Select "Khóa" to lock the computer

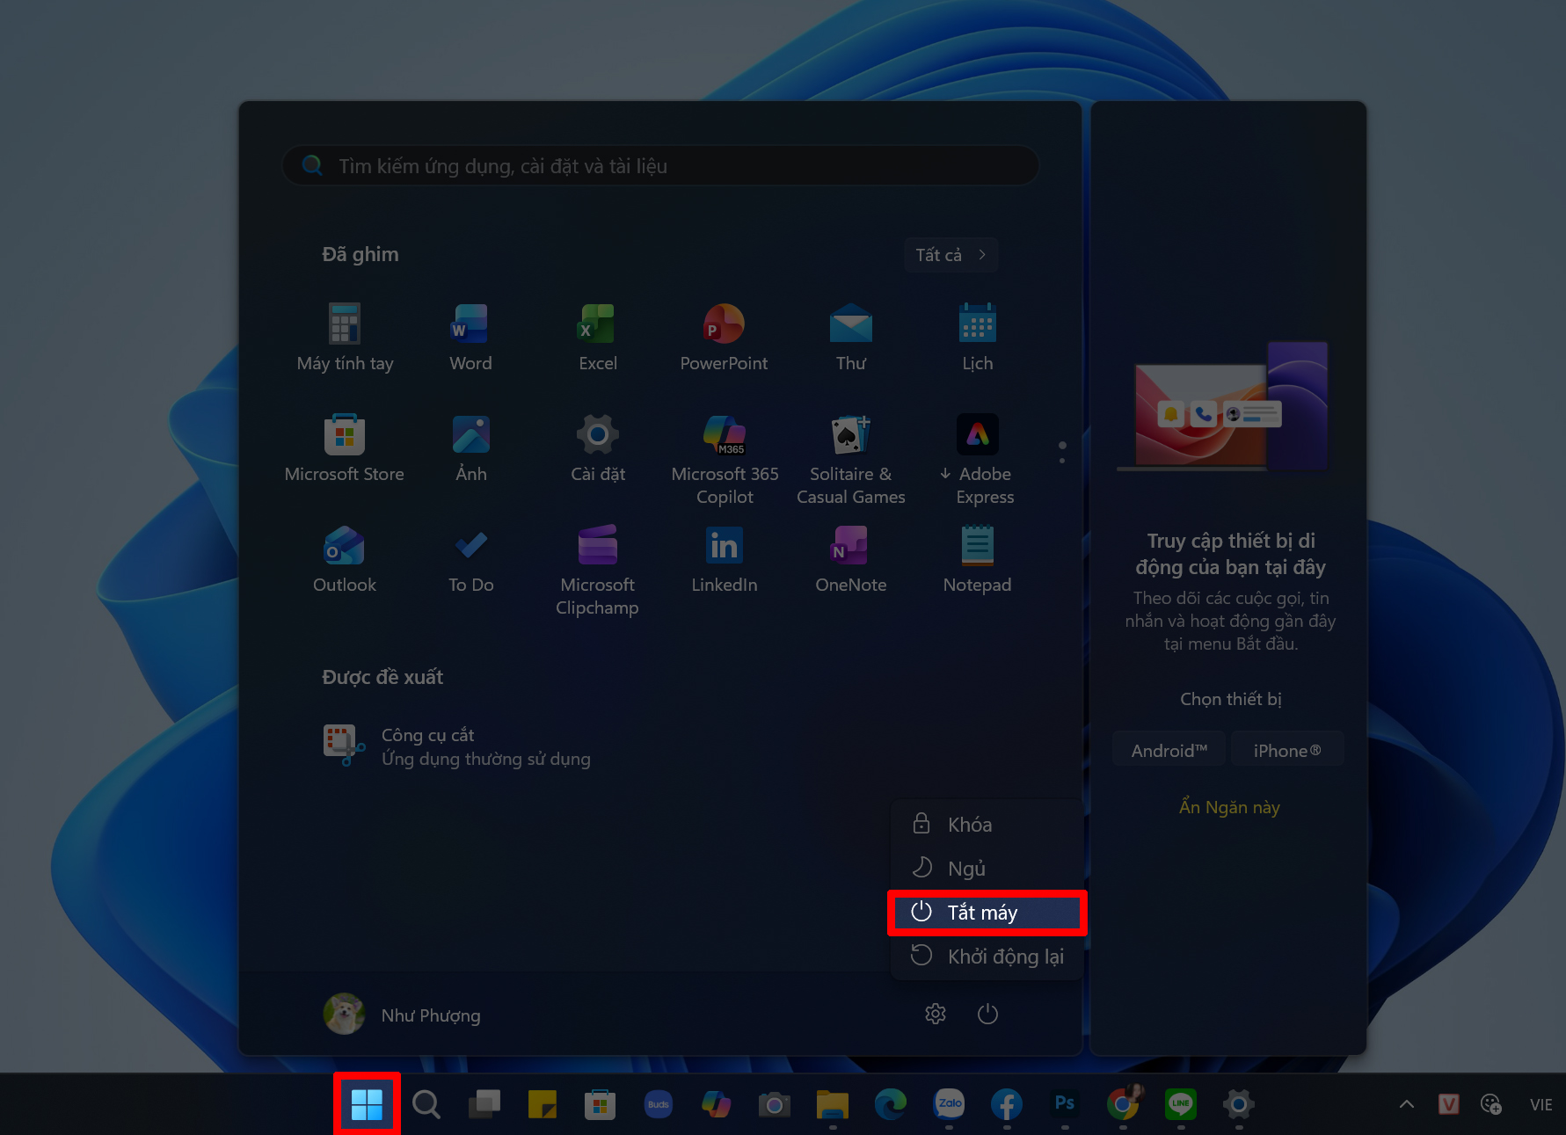(967, 825)
